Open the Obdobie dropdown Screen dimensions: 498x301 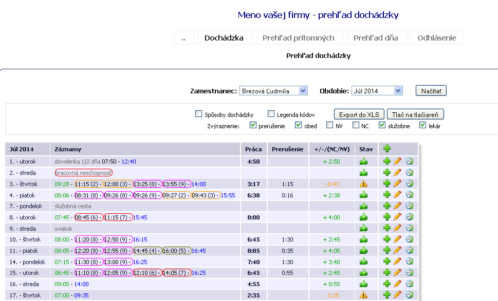click(x=377, y=91)
